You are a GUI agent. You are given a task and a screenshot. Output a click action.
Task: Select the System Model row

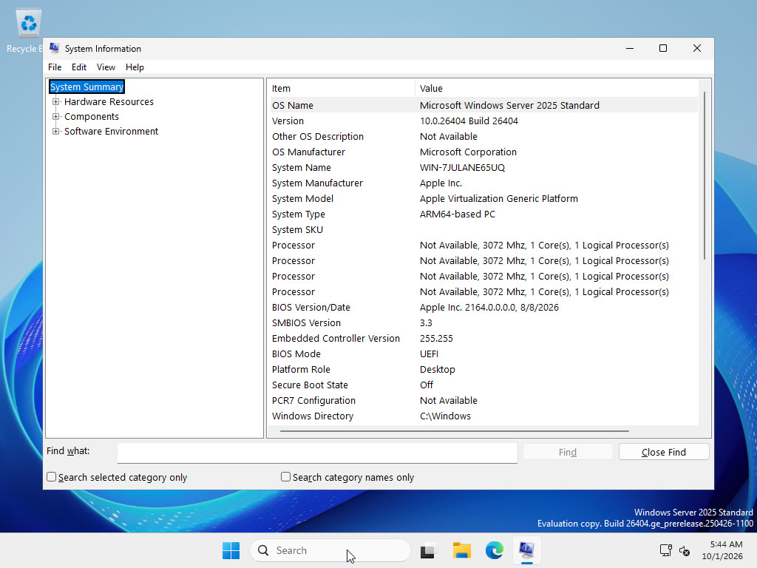point(483,198)
